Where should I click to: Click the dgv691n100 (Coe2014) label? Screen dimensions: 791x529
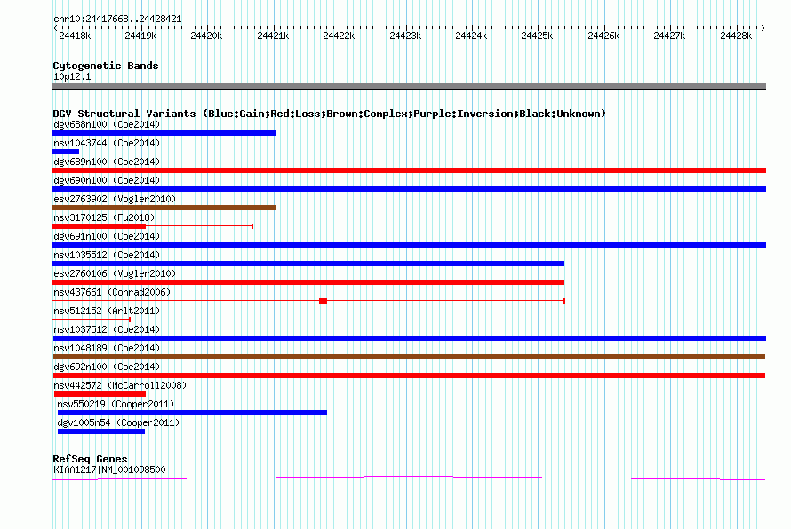107,236
